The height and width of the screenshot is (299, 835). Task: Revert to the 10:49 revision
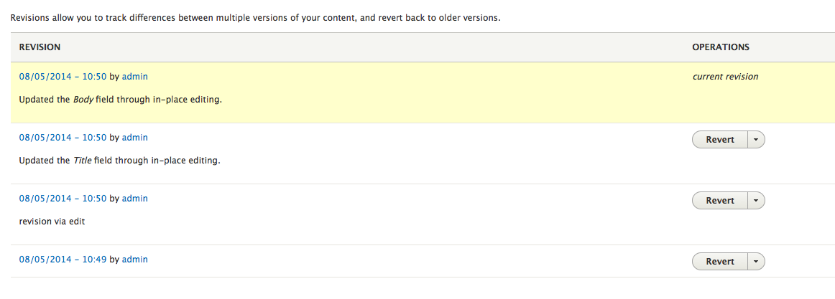[x=719, y=262]
